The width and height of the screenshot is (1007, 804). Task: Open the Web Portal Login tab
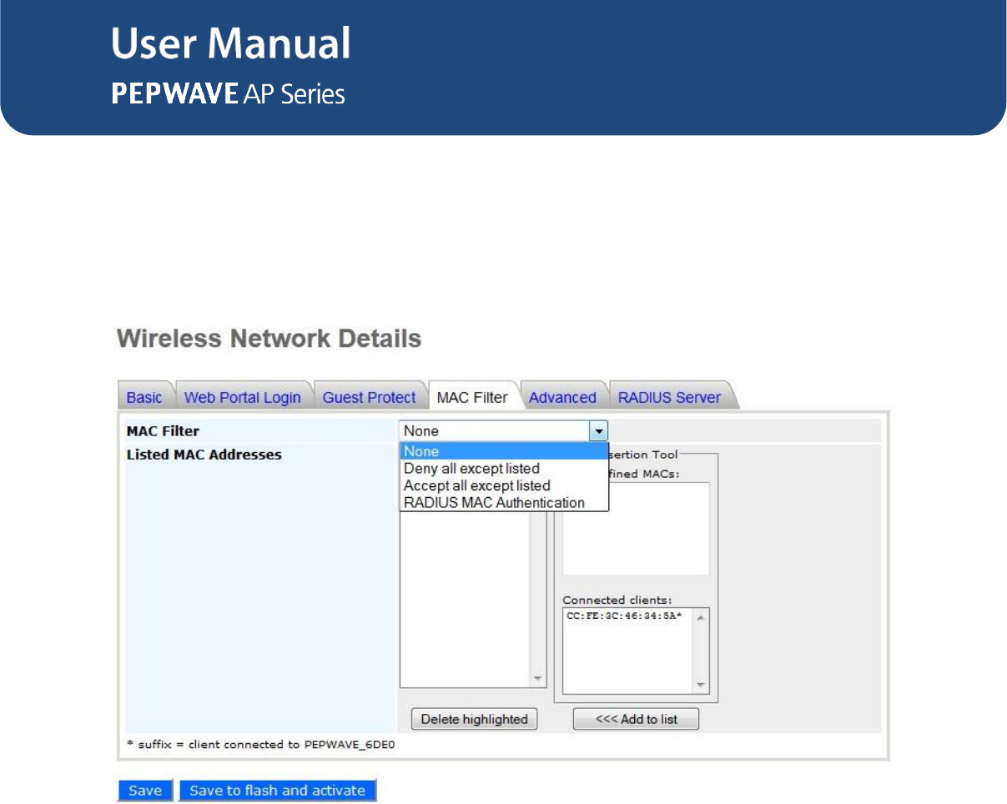tap(242, 397)
